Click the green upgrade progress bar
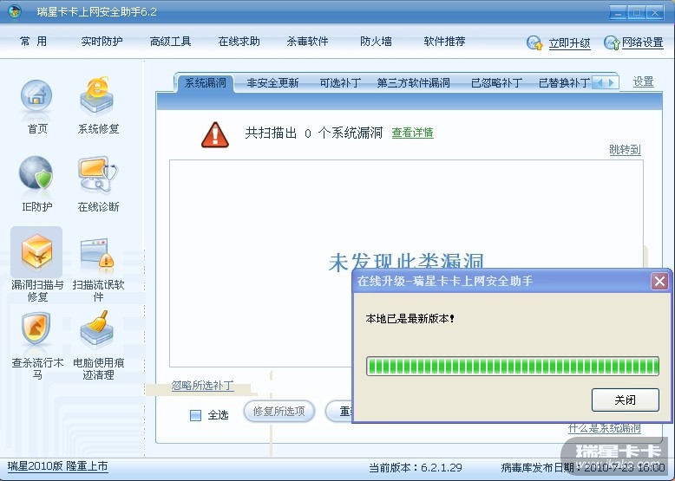Screen dimensions: 675x481 (512, 367)
